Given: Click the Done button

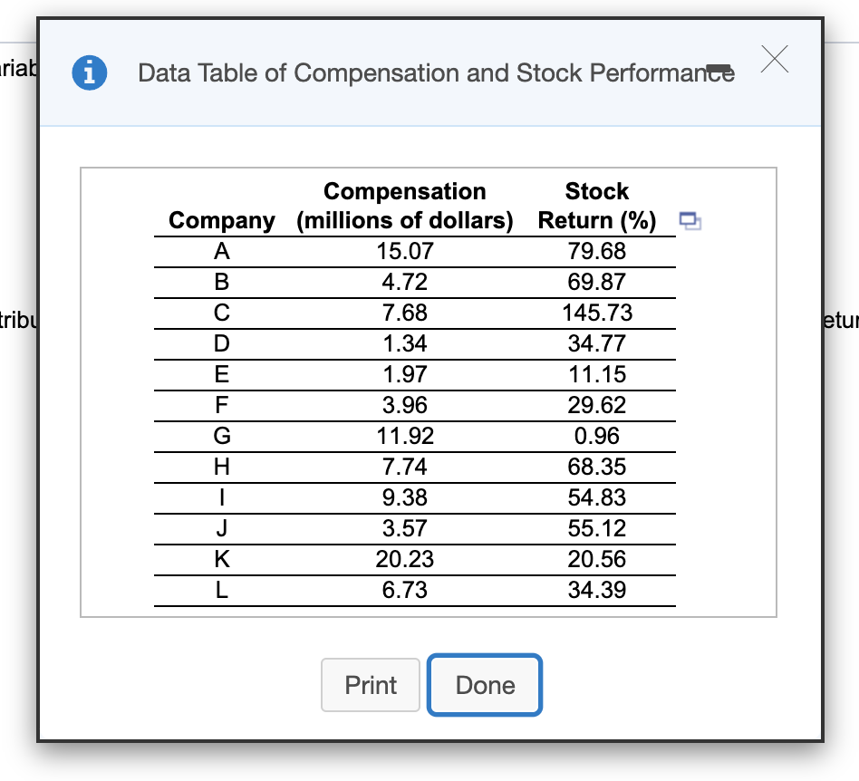Looking at the screenshot, I should click(485, 685).
